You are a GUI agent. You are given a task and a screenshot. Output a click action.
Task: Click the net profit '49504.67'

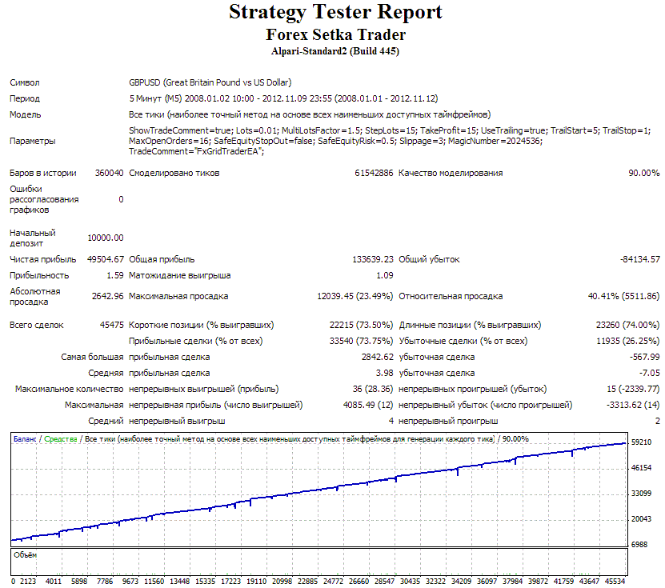point(106,259)
